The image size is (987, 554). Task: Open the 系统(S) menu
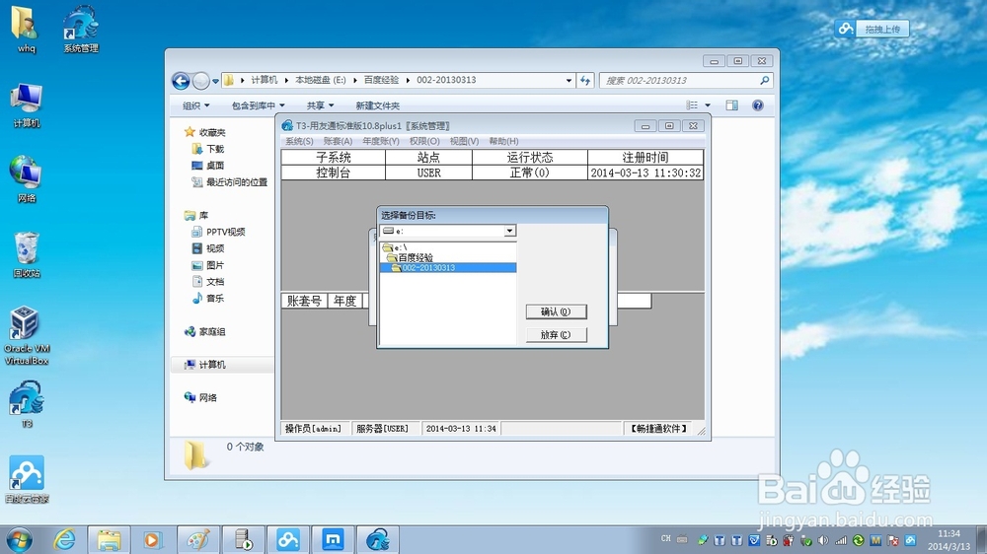coord(299,142)
